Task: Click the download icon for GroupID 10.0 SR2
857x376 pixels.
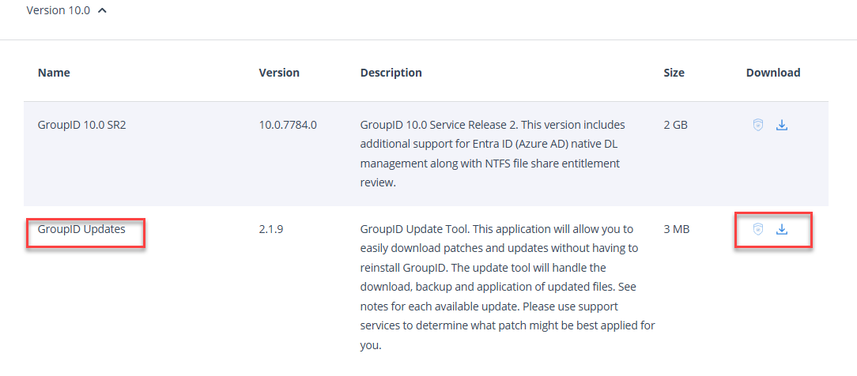Action: click(782, 125)
